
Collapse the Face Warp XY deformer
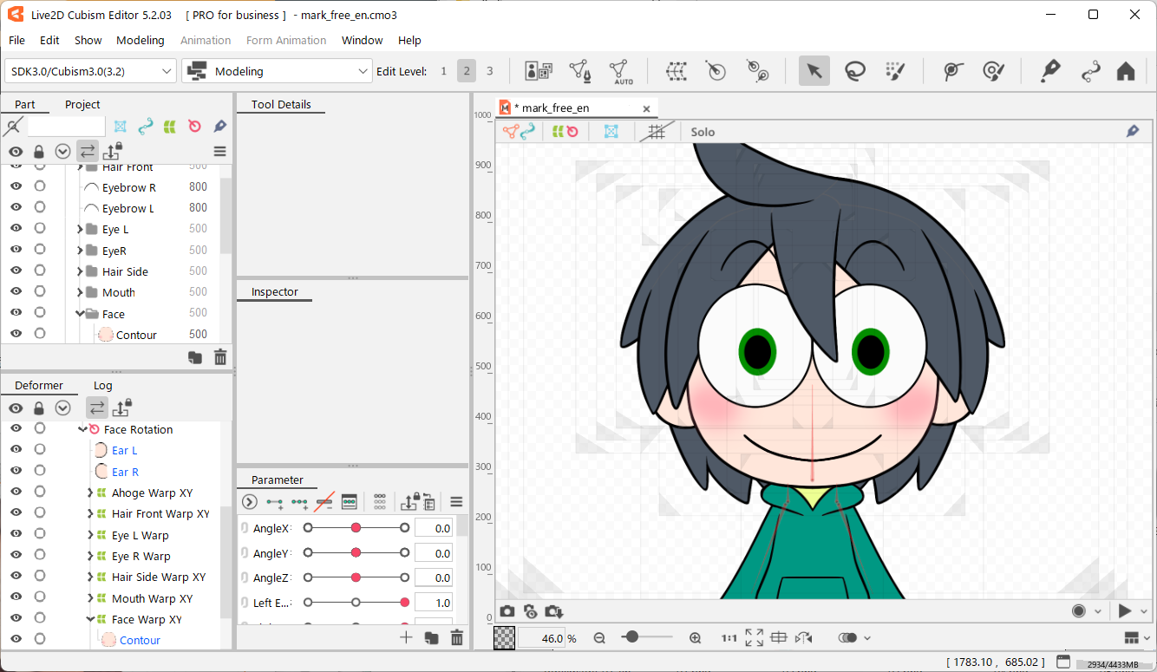pos(90,619)
